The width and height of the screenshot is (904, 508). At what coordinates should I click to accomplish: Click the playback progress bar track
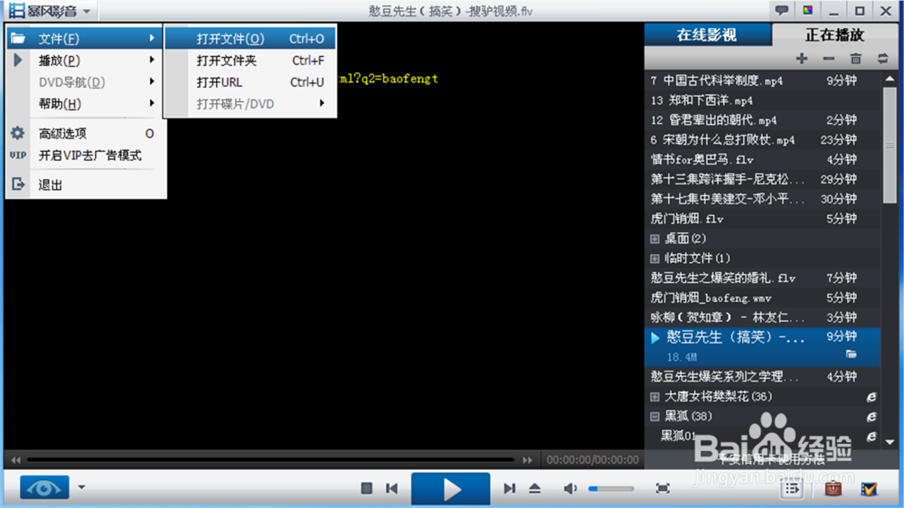click(271, 459)
